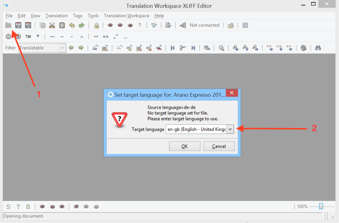
Task: Click the padlock lock icon
Action: pos(96,25)
